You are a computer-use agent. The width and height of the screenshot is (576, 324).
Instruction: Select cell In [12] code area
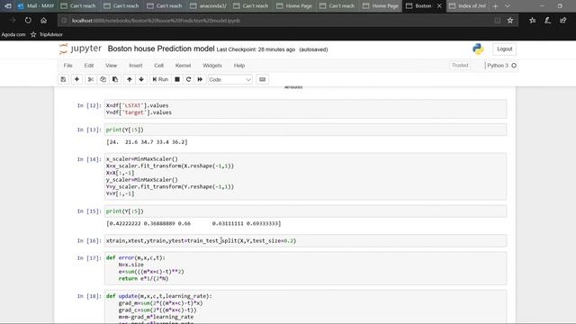coord(305,109)
